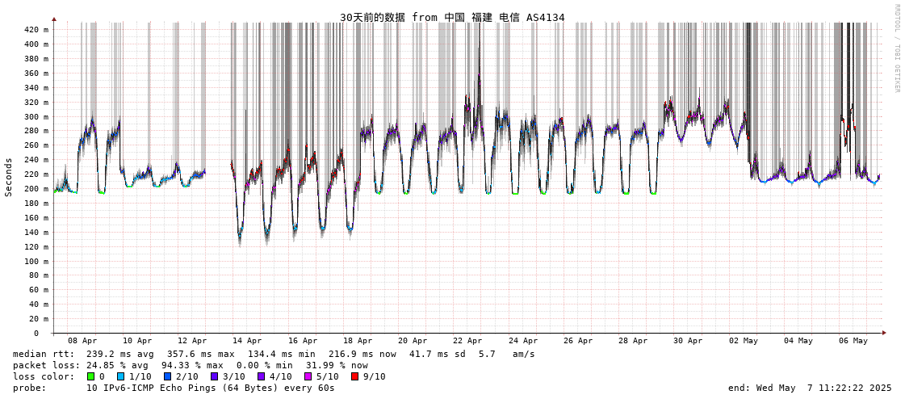Click the "22 Apr" date label

(x=467, y=341)
